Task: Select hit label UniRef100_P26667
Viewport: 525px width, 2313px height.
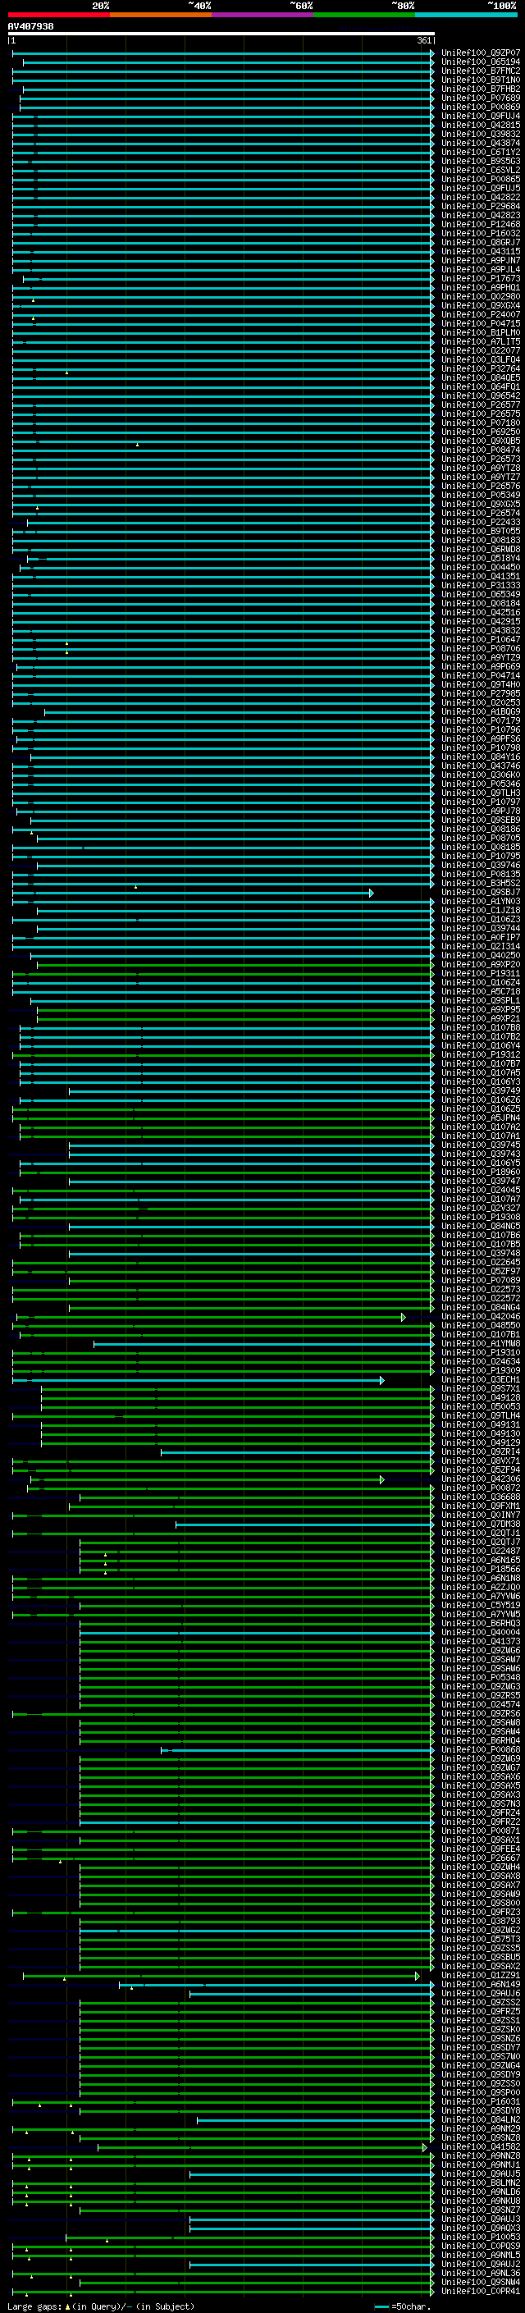Action: (480, 1858)
